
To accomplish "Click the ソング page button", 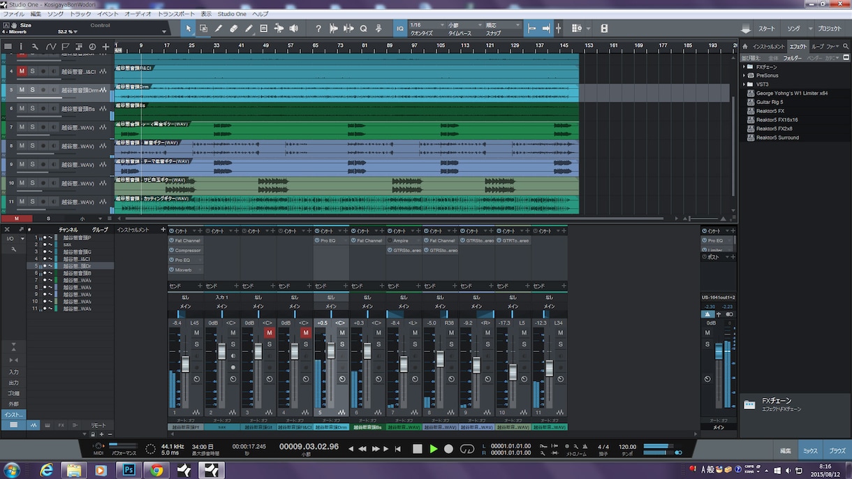I will pos(793,29).
